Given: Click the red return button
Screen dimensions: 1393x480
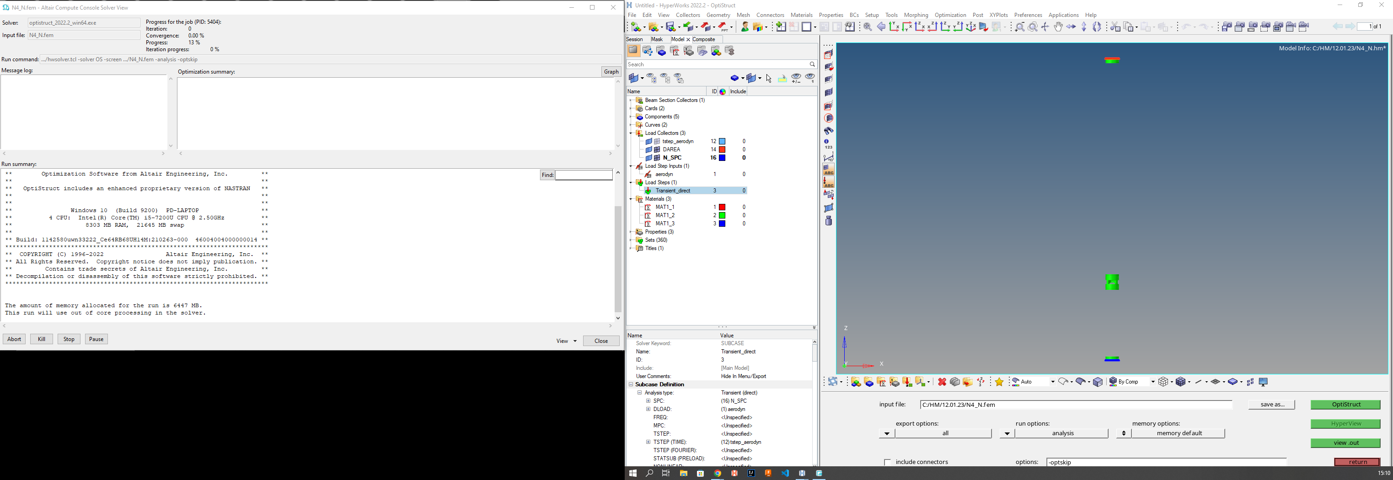Looking at the screenshot, I should coord(1357,462).
